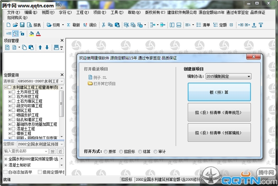Open the 报表 report preview
Screen dimensions: 278x186
pos(34,25)
